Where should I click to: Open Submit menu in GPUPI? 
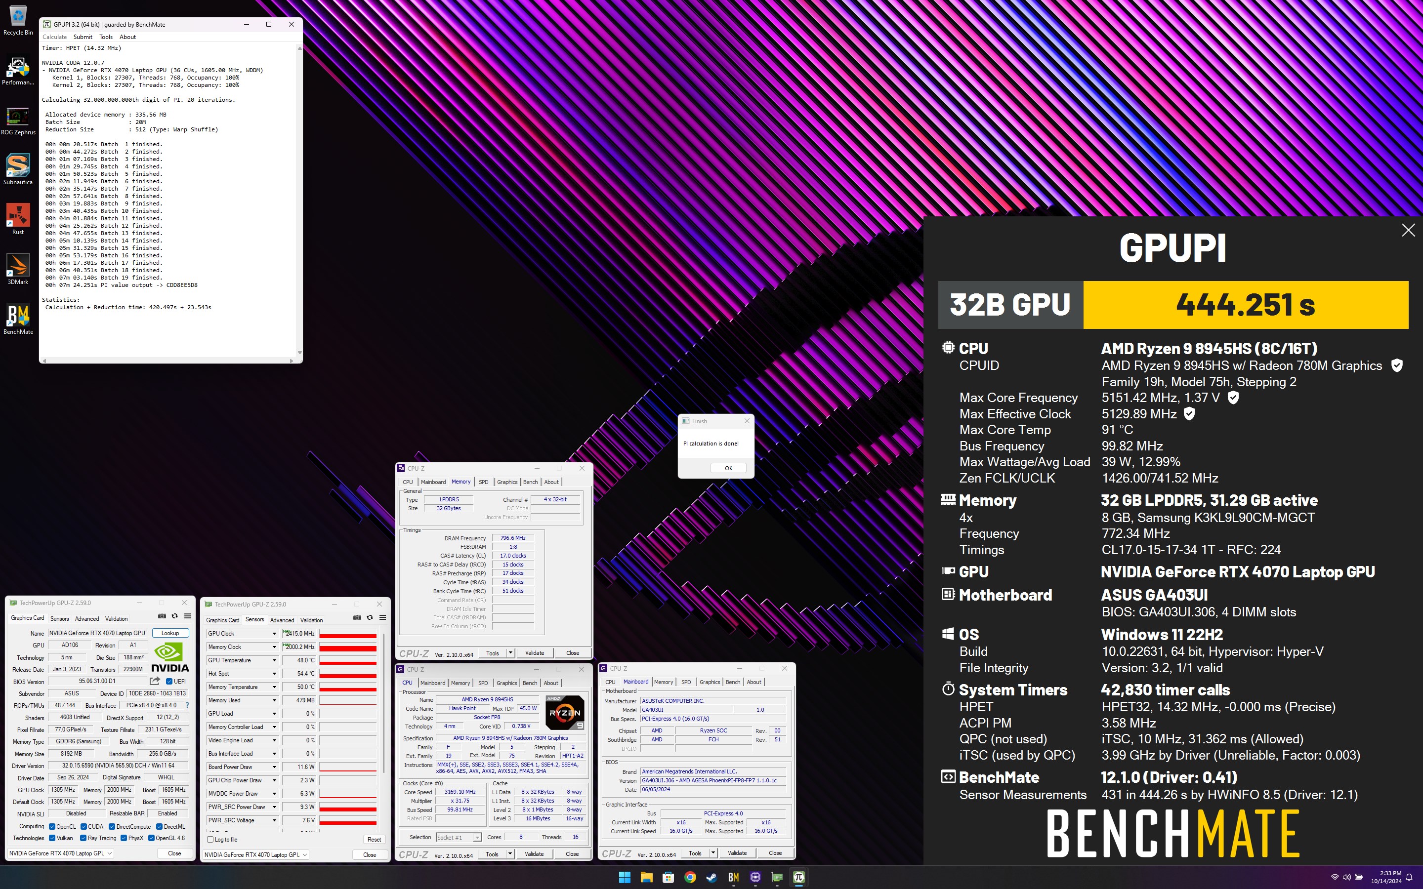(x=83, y=37)
